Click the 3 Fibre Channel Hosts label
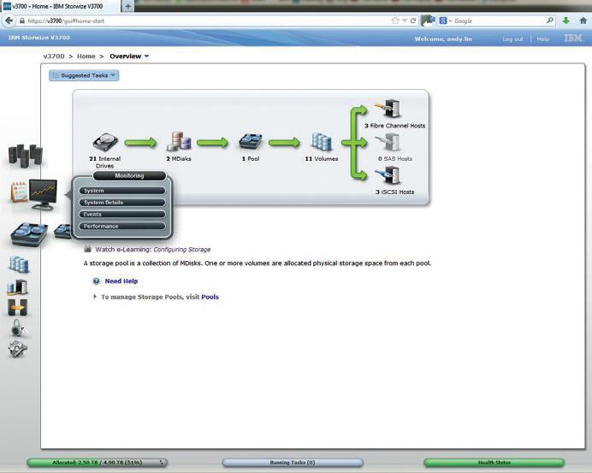 [394, 126]
